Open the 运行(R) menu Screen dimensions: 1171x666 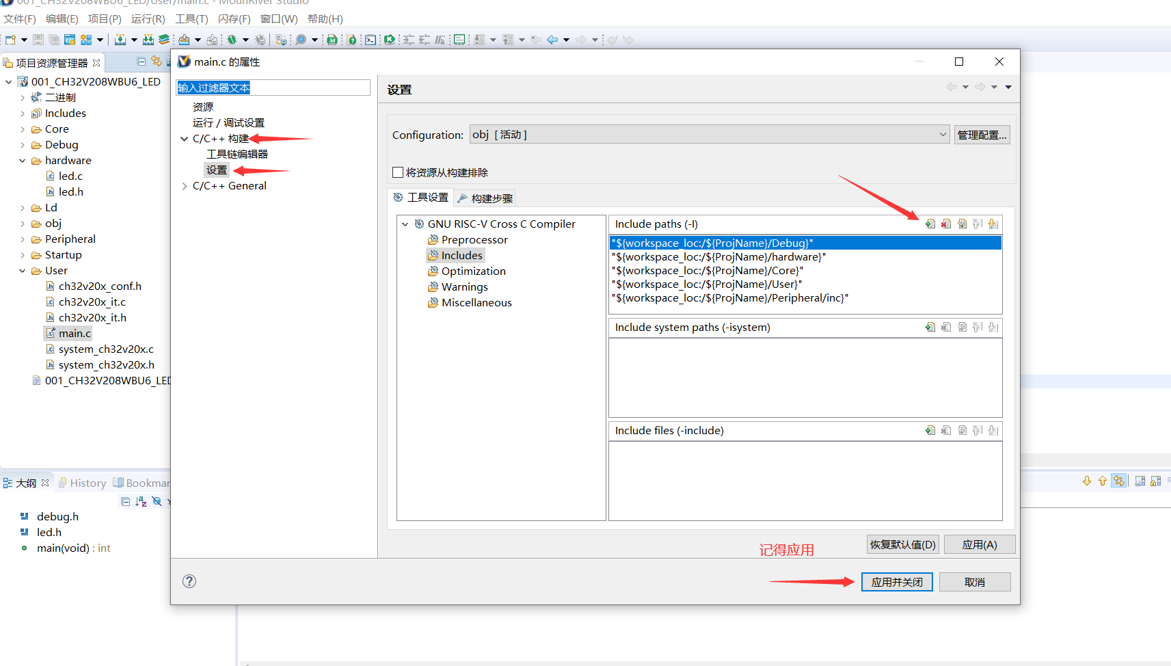click(148, 18)
